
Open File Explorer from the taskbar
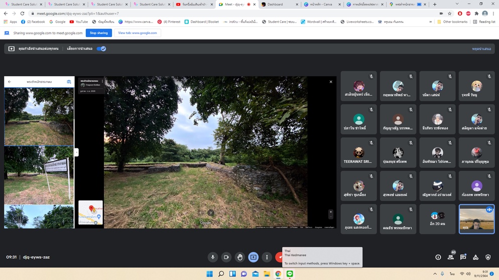click(267, 274)
